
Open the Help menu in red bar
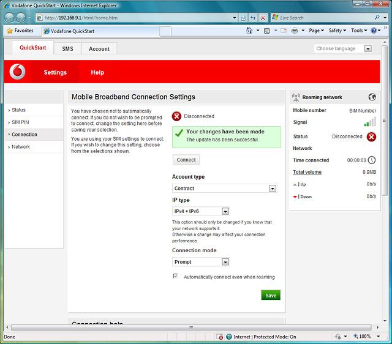97,72
